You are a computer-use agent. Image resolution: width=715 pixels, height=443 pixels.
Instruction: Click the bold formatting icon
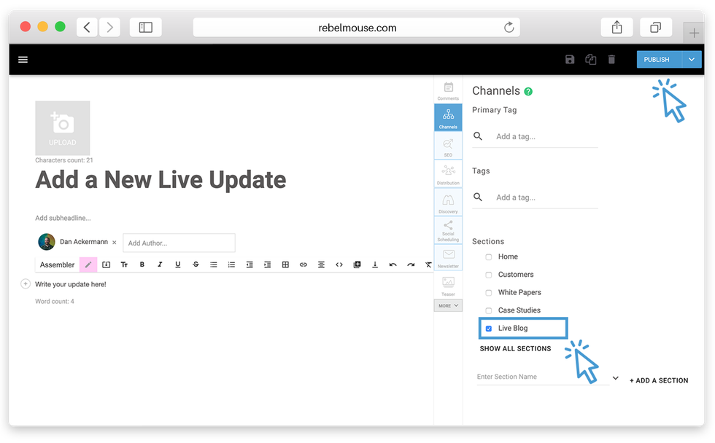142,264
